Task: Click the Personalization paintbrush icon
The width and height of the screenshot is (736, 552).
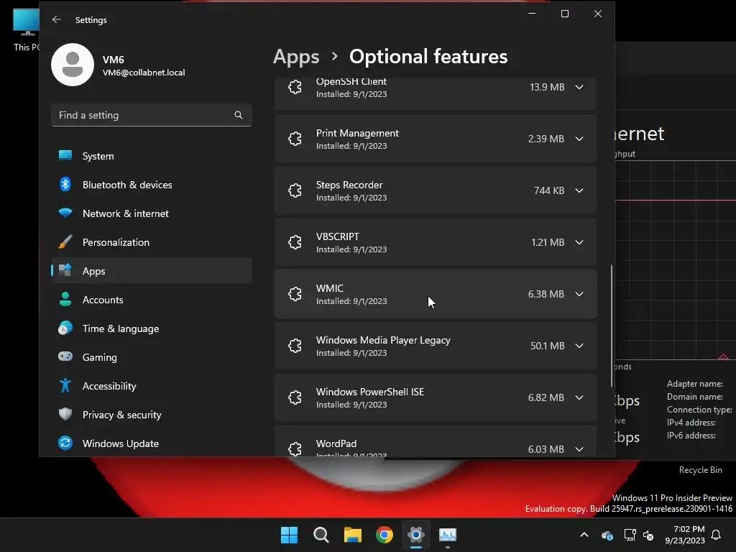Action: coord(65,241)
